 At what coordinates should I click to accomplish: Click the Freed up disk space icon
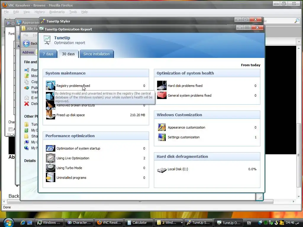[x=50, y=115]
